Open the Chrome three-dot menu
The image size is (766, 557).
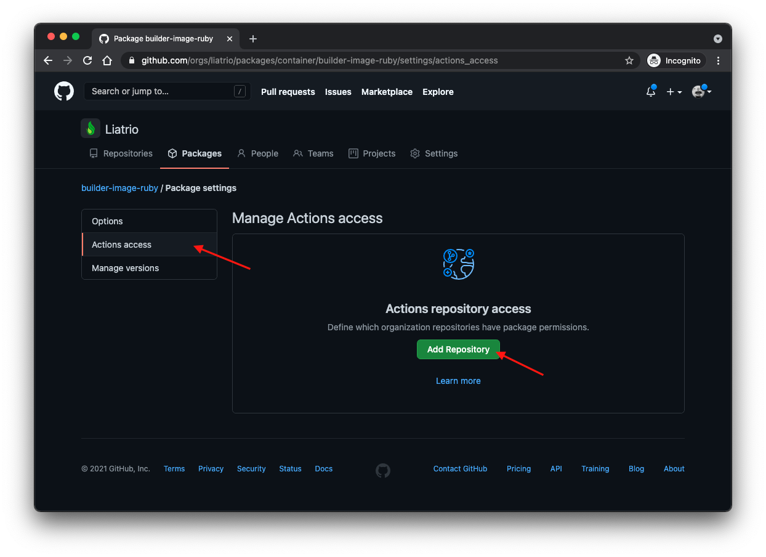tap(718, 60)
